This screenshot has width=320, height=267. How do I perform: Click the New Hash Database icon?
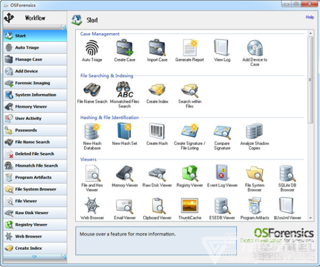click(x=92, y=132)
